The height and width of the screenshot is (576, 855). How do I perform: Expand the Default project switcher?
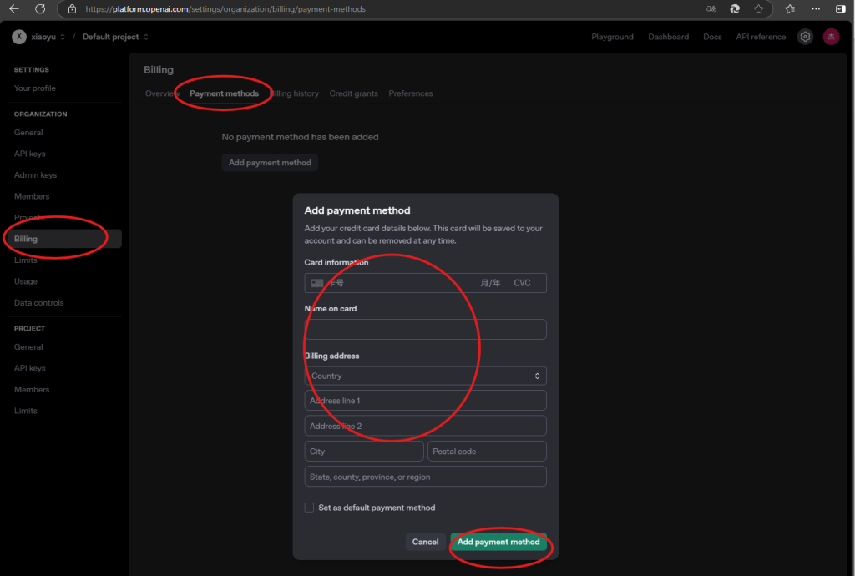click(116, 37)
